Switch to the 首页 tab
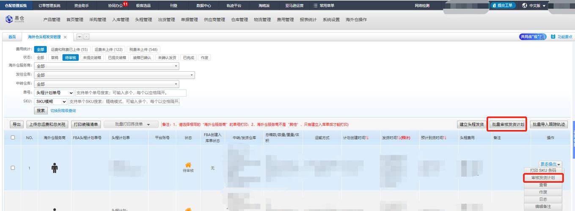Viewport: 575px width, 211px height. click(x=12, y=37)
